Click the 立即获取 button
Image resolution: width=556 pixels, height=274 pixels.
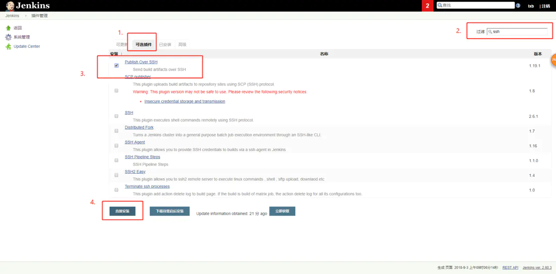point(282,211)
